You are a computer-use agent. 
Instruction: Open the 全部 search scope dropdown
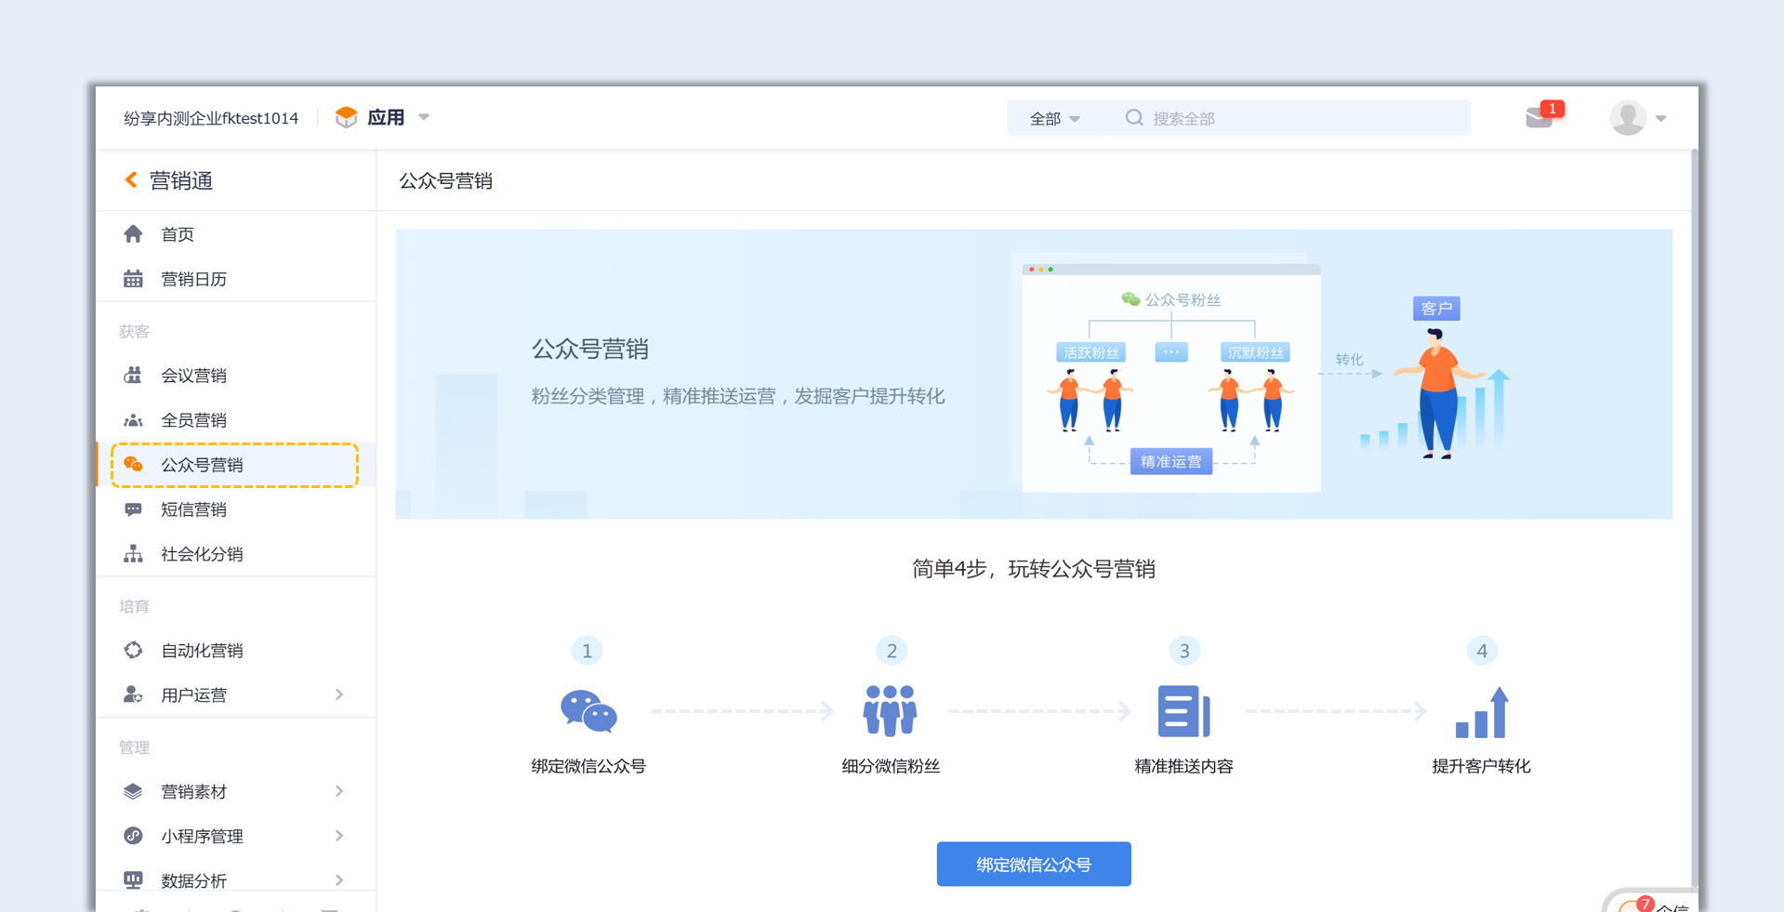[x=1054, y=118]
